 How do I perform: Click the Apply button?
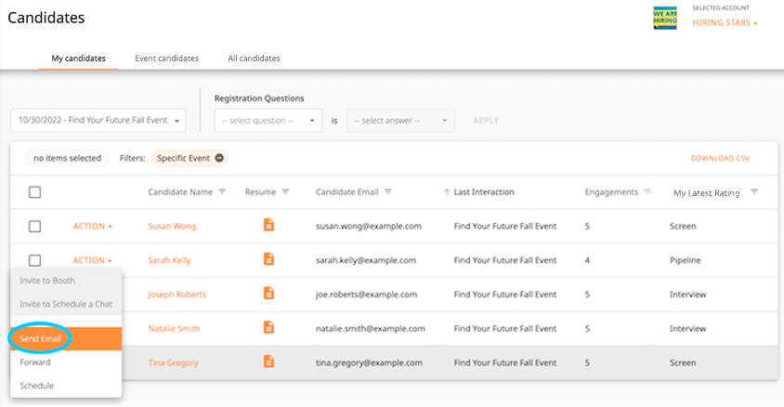click(486, 121)
